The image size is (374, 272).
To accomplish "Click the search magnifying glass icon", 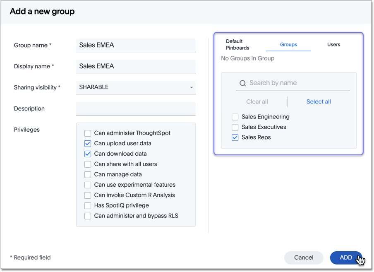I will (x=242, y=83).
